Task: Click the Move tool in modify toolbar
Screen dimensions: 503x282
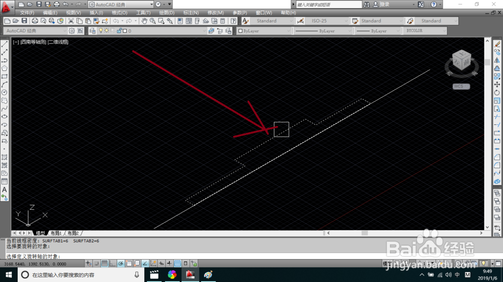Action: coord(497,84)
